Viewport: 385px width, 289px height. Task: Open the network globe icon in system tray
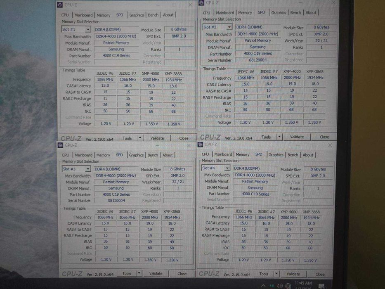288,286
